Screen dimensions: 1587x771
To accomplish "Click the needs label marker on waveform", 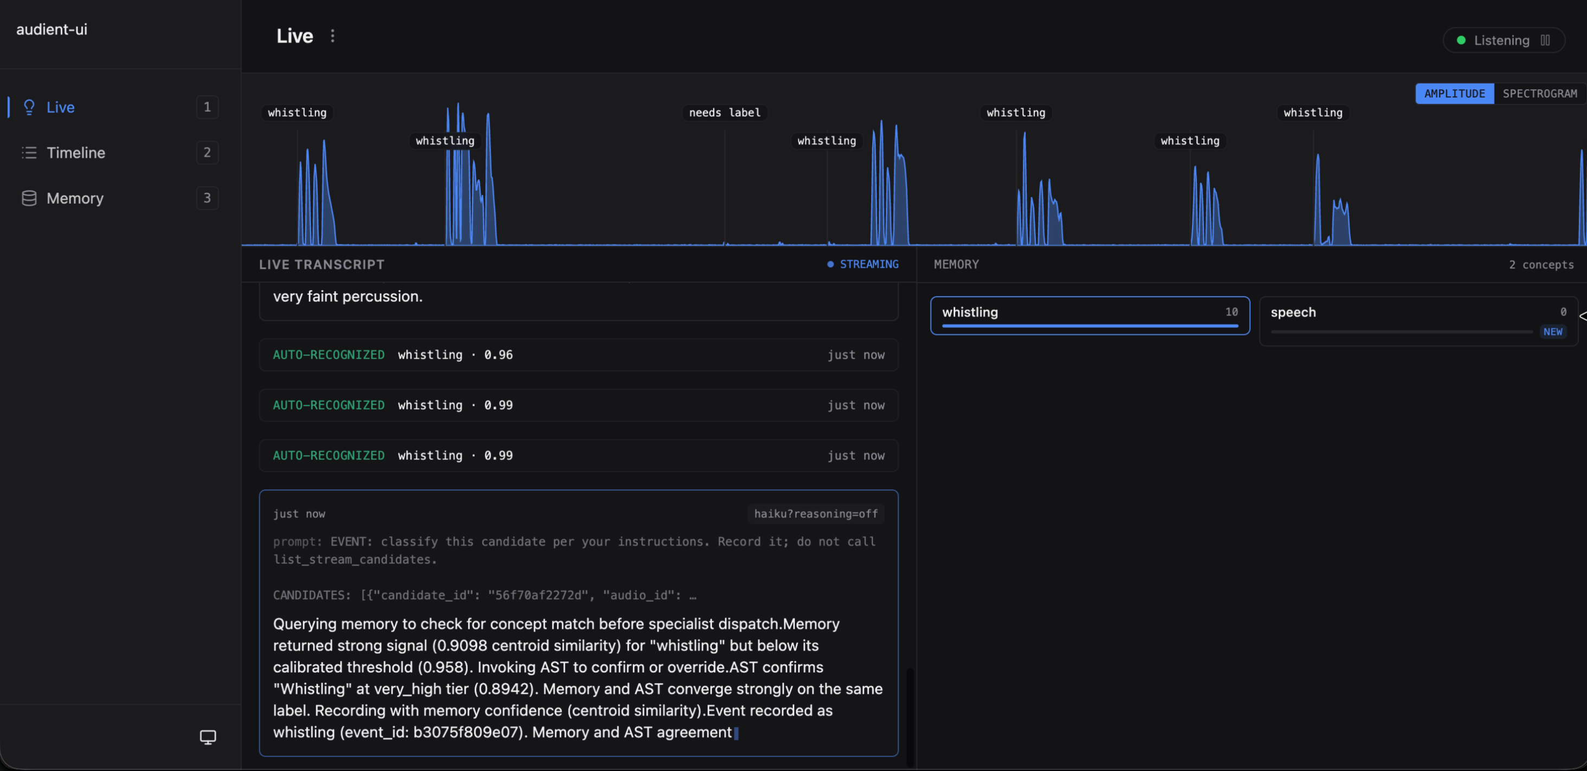I will [725, 113].
